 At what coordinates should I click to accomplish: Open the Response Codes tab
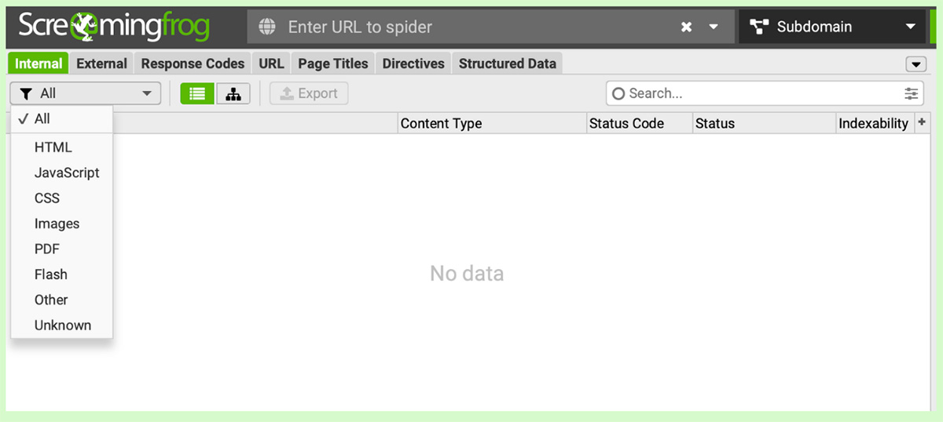(193, 64)
